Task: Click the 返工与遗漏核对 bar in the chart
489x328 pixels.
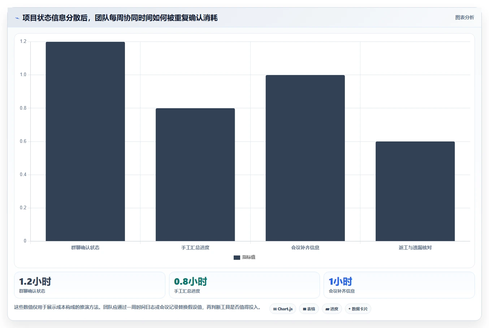Action: point(415,191)
